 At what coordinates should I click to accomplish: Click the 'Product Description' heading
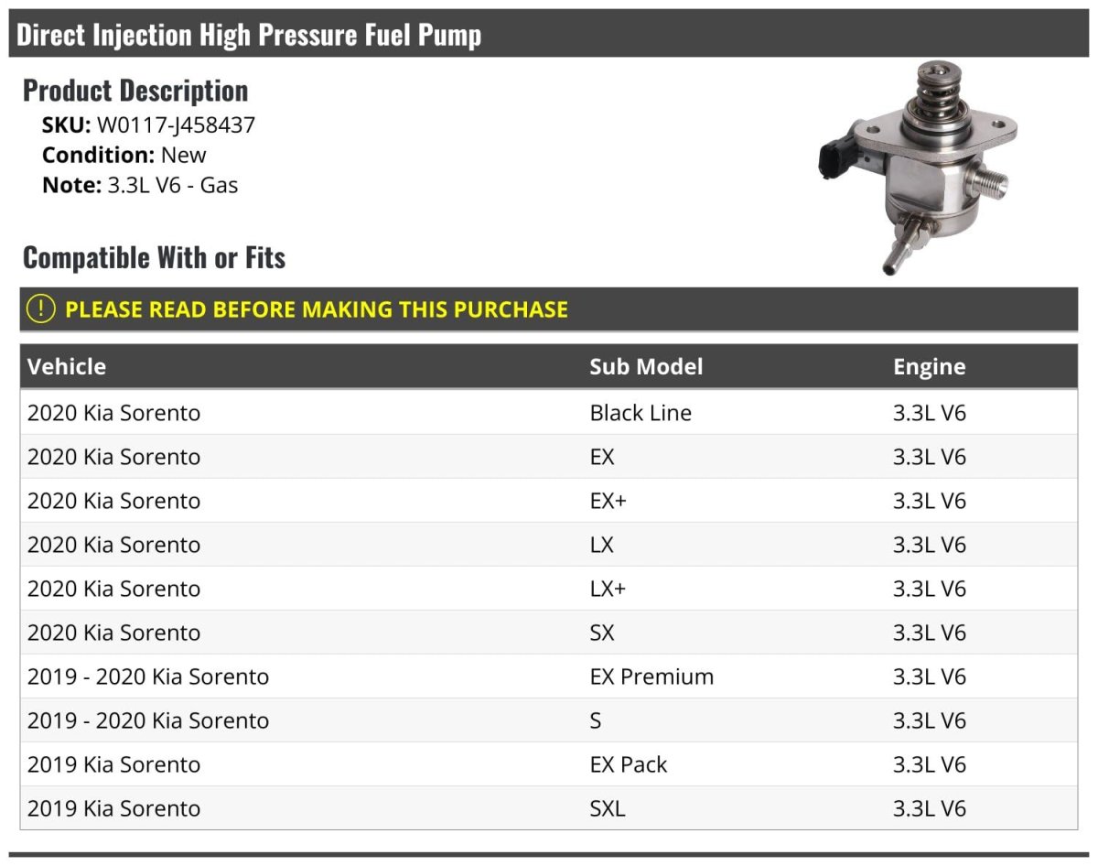(135, 91)
